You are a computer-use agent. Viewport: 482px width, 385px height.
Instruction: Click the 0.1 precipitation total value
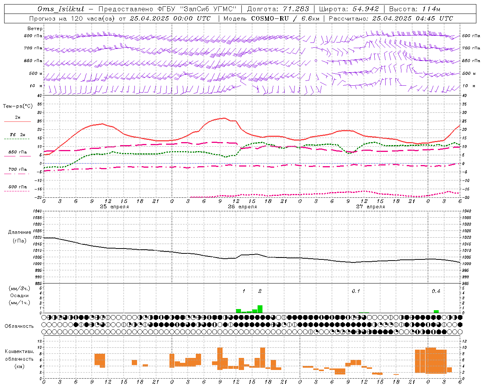pyautogui.click(x=356, y=291)
